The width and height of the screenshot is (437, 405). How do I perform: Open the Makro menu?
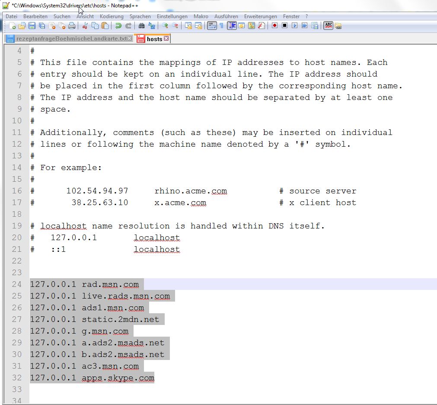[x=201, y=16]
